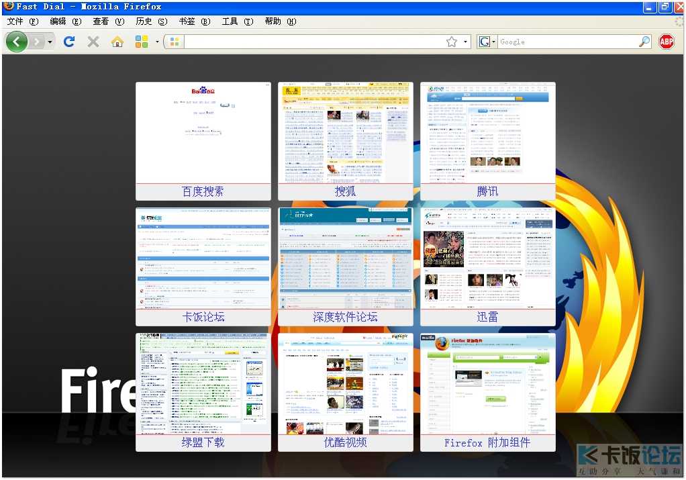Open the 历史 (S) menu
Screen dimensions: 686x480
(x=152, y=21)
